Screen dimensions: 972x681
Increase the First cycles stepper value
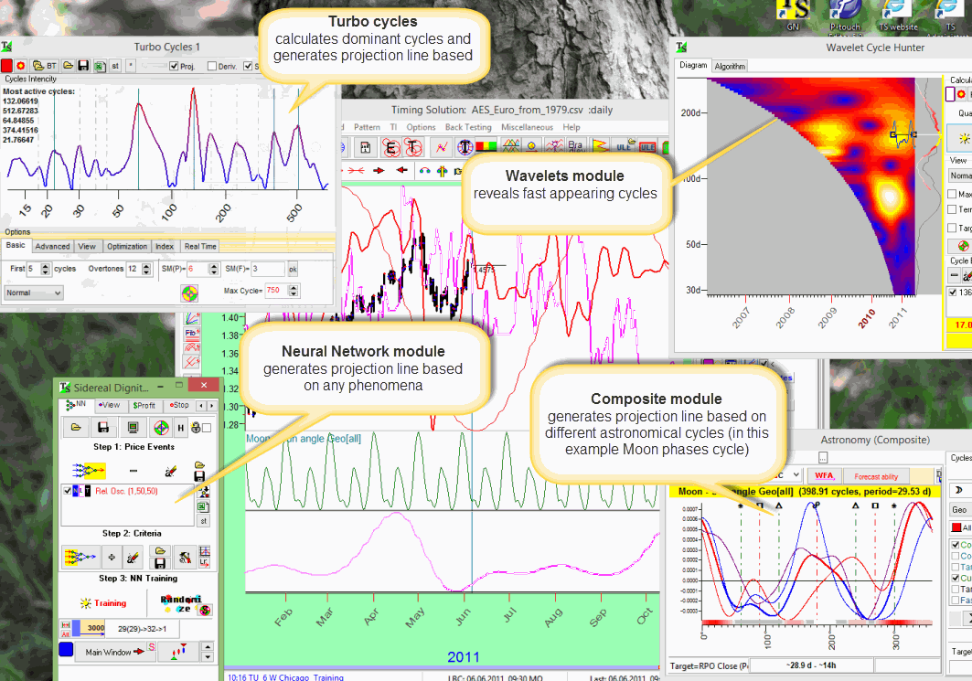[x=45, y=266]
